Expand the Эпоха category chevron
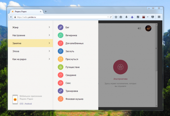 pyautogui.click(x=49, y=51)
